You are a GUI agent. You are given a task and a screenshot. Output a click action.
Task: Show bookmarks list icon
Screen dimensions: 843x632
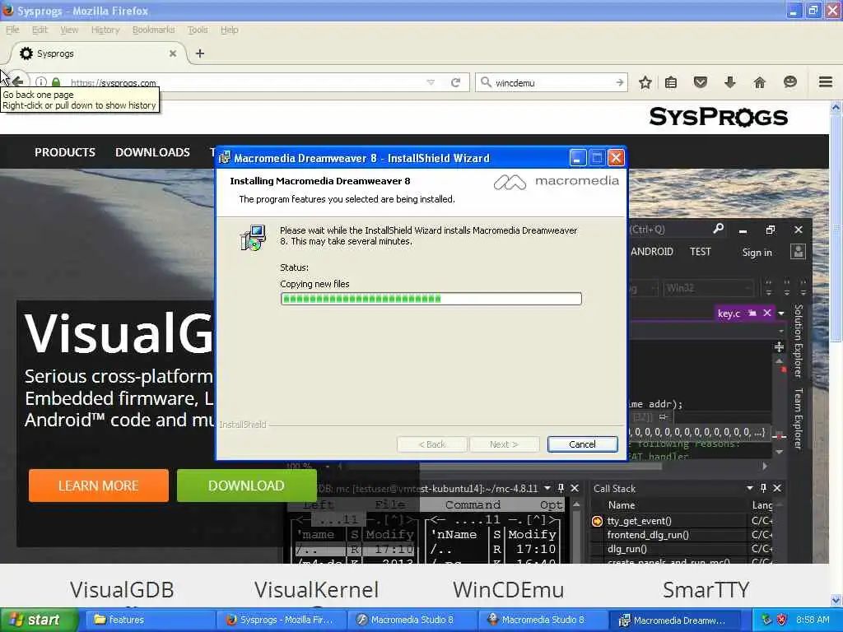pyautogui.click(x=671, y=82)
